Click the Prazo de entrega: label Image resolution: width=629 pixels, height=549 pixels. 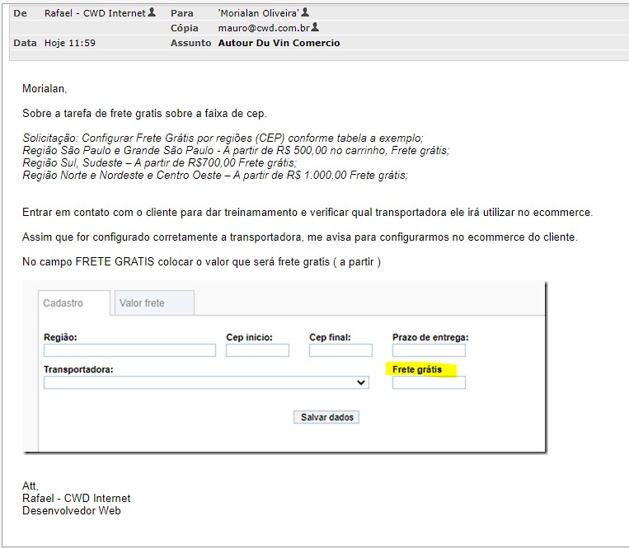(x=430, y=337)
